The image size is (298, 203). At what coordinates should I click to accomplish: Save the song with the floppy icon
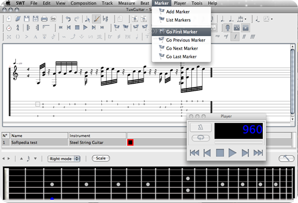27,19
